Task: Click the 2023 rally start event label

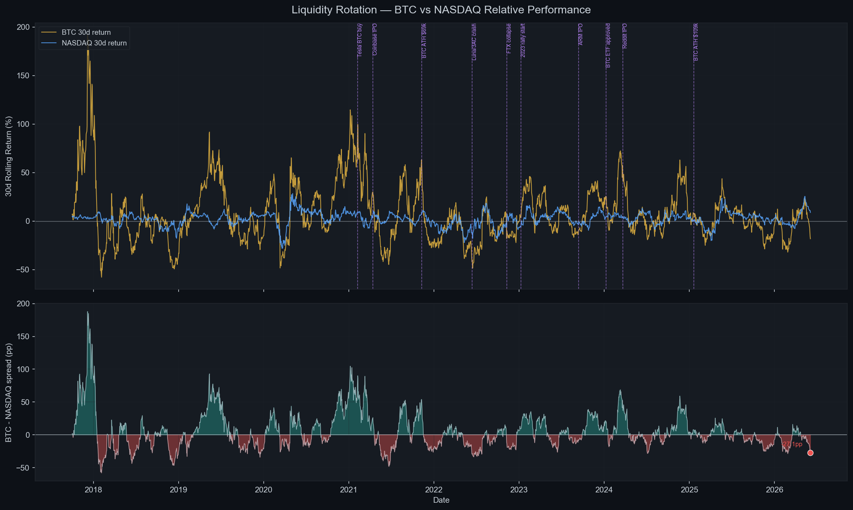Action: point(523,40)
